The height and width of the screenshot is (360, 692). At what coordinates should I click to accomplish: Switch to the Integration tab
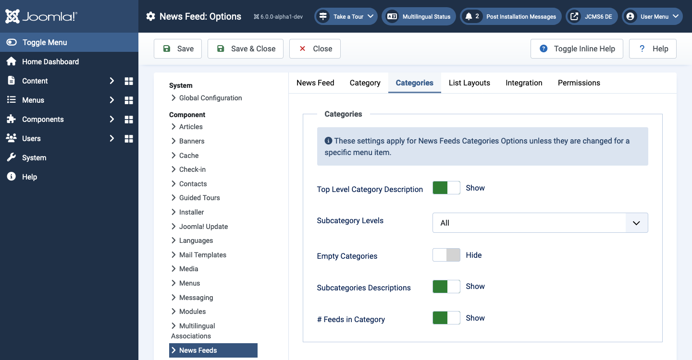click(x=524, y=83)
